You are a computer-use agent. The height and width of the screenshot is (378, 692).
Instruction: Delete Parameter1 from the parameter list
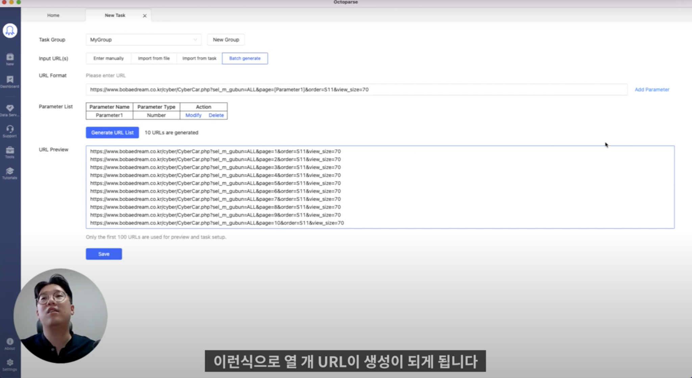[216, 115]
